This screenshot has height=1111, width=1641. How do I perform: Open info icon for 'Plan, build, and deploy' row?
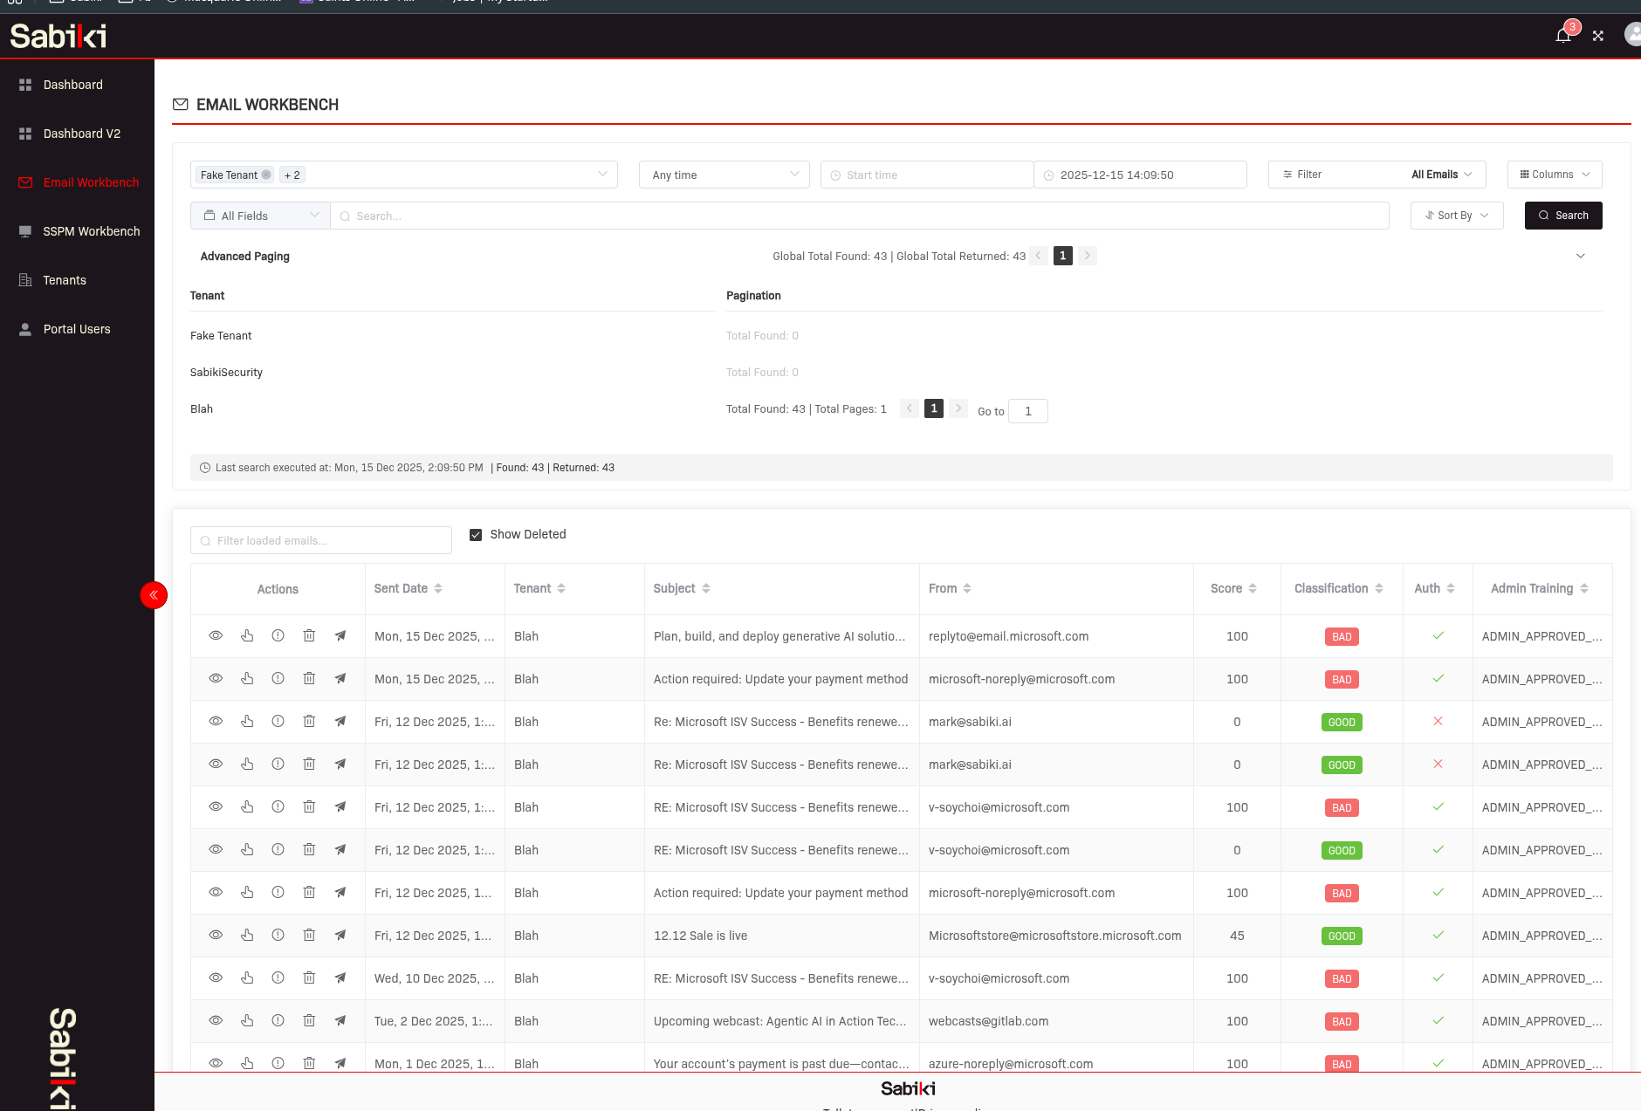pos(278,636)
